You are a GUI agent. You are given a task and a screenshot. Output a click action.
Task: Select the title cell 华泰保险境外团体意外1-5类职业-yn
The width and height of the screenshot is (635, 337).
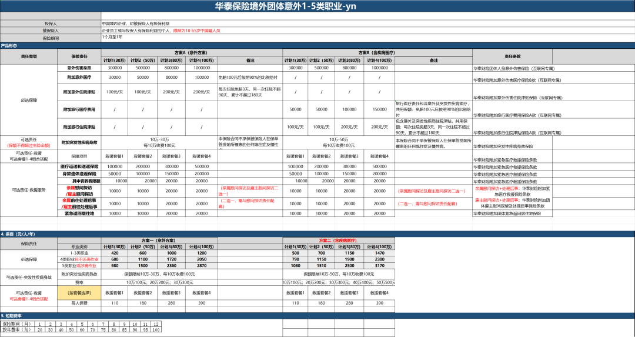317,6
